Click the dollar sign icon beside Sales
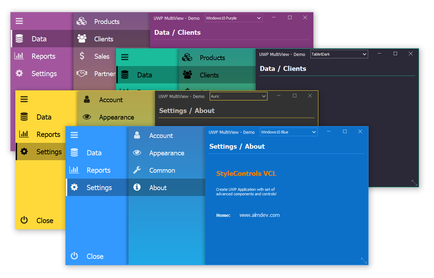 pyautogui.click(x=82, y=56)
